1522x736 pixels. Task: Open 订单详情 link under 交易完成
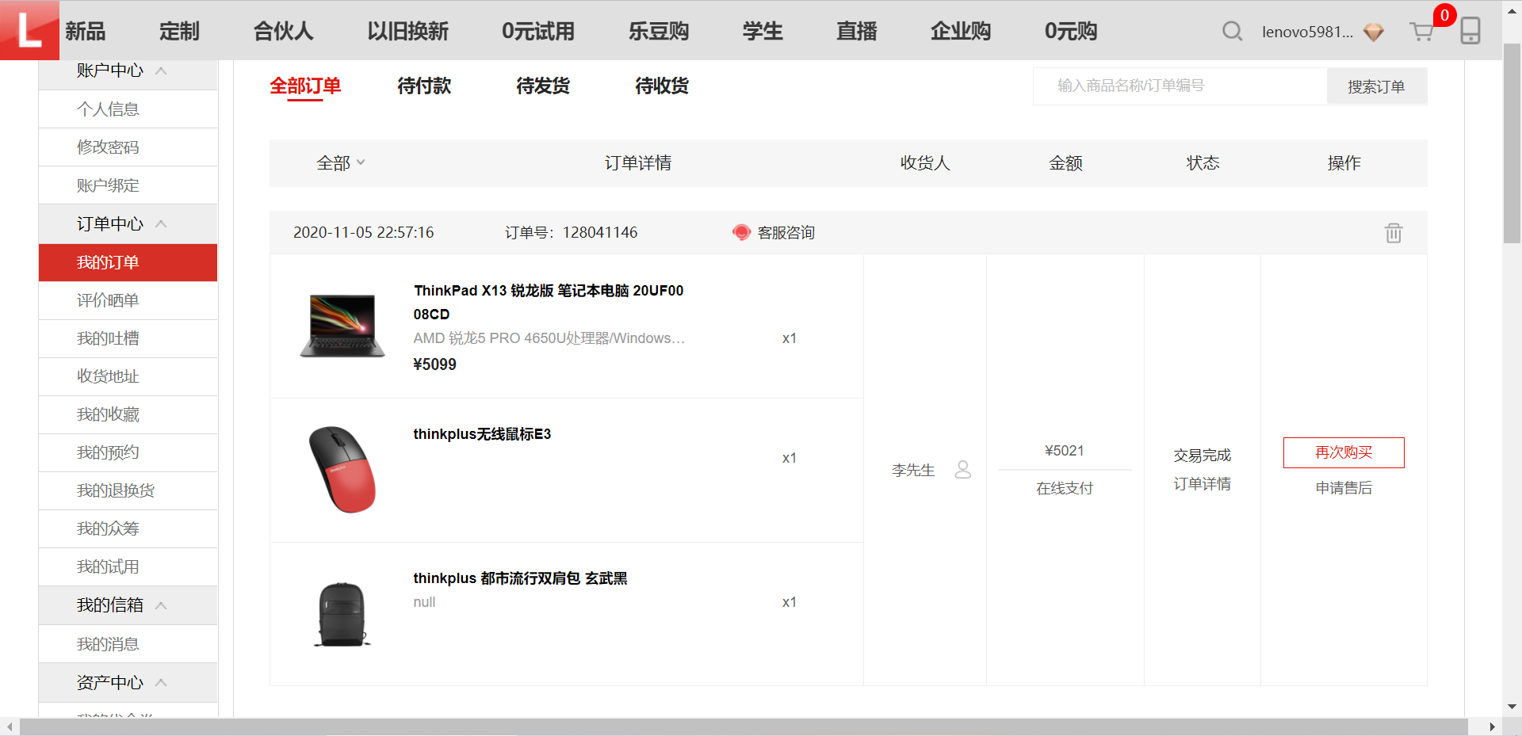point(1203,484)
